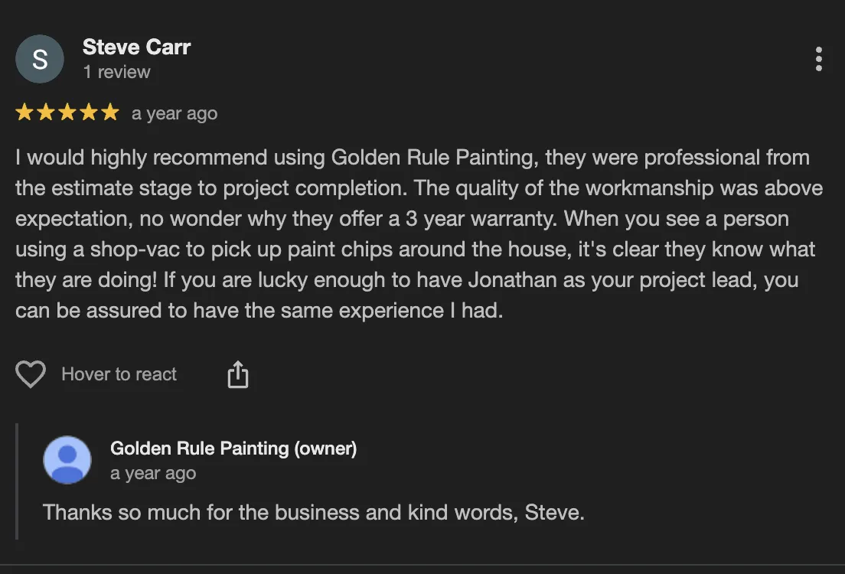Click the owner reply's "a year ago" timestamp
Image resolution: width=845 pixels, height=574 pixels.
153,474
